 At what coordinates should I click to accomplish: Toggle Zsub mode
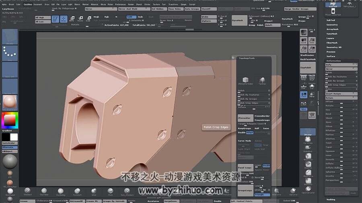[x=140, y=17]
